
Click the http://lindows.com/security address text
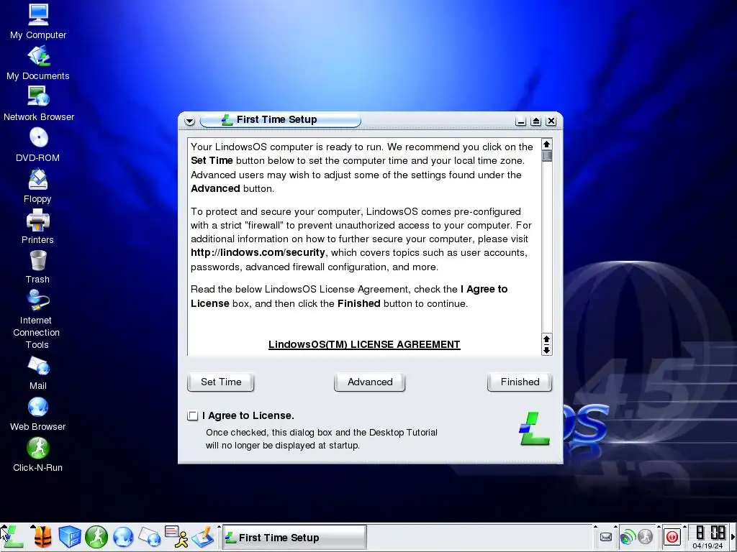coord(258,253)
